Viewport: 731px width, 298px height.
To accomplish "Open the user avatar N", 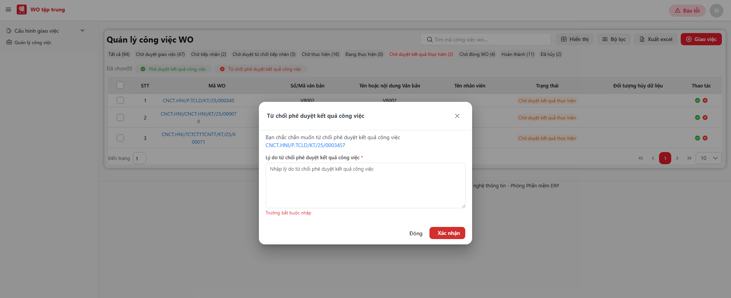I will (716, 11).
